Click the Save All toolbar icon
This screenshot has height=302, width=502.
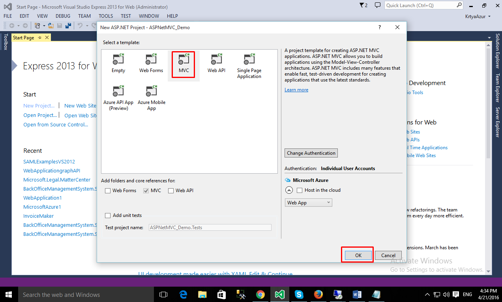point(67,26)
